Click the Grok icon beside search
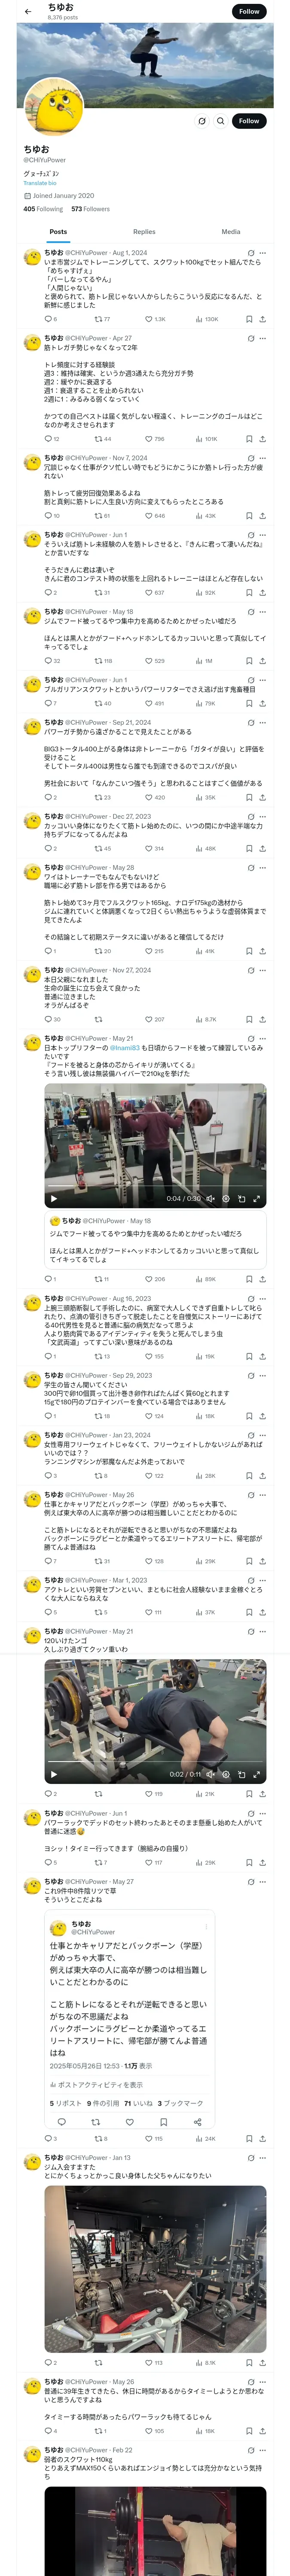This screenshot has height=2576, width=290. click(x=202, y=121)
